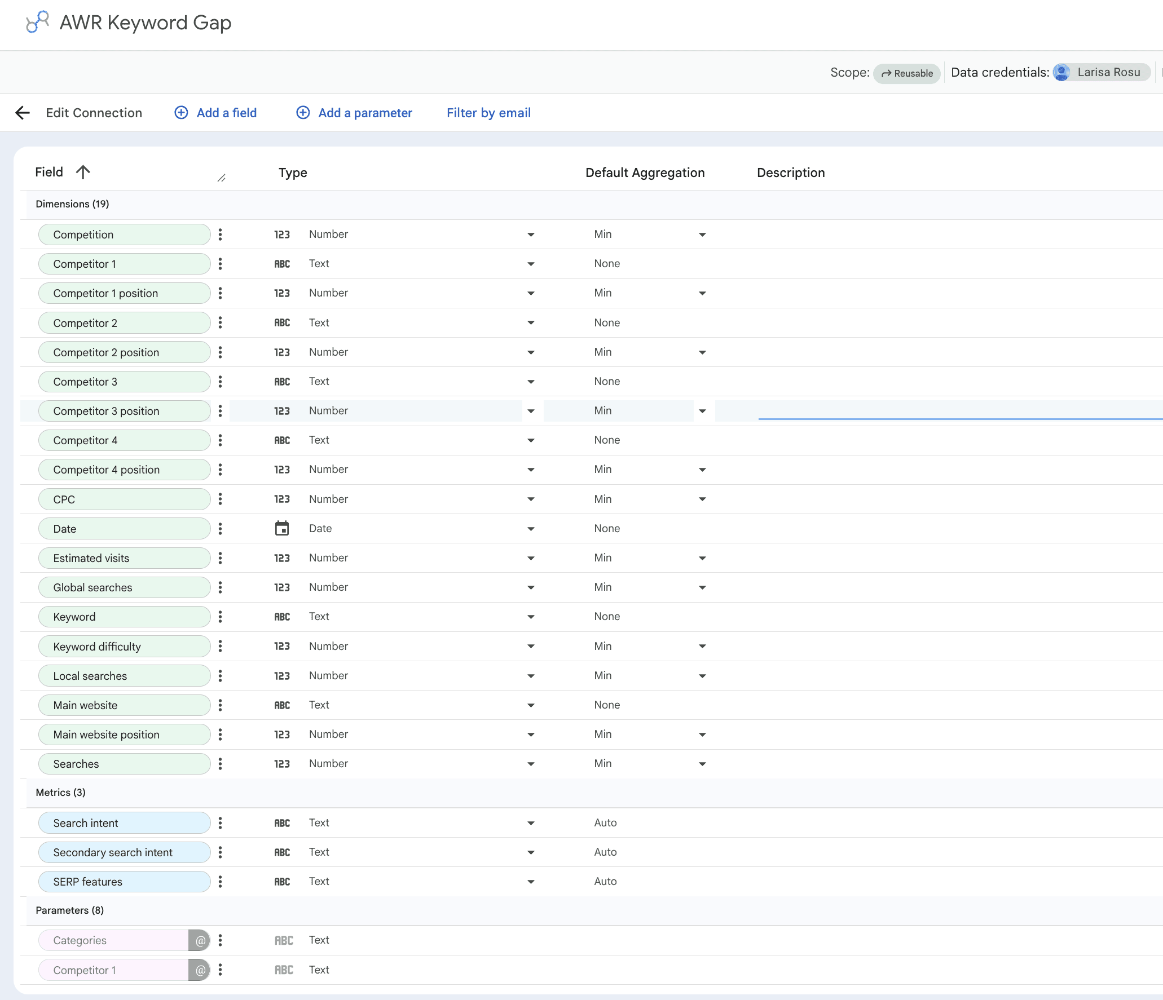This screenshot has height=1000, width=1163.
Task: Open the aggregation dropdown for Keyword difficulty
Action: pos(702,646)
